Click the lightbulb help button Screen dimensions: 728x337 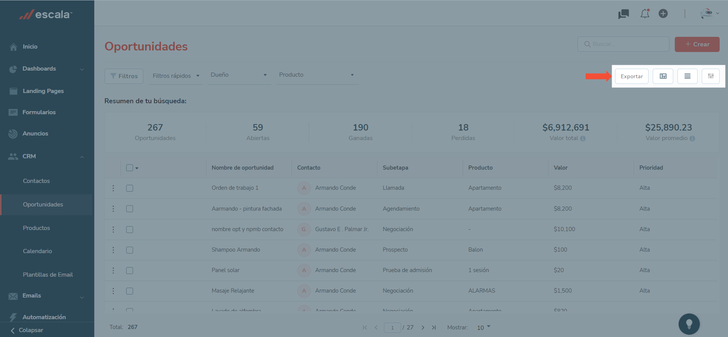(689, 324)
